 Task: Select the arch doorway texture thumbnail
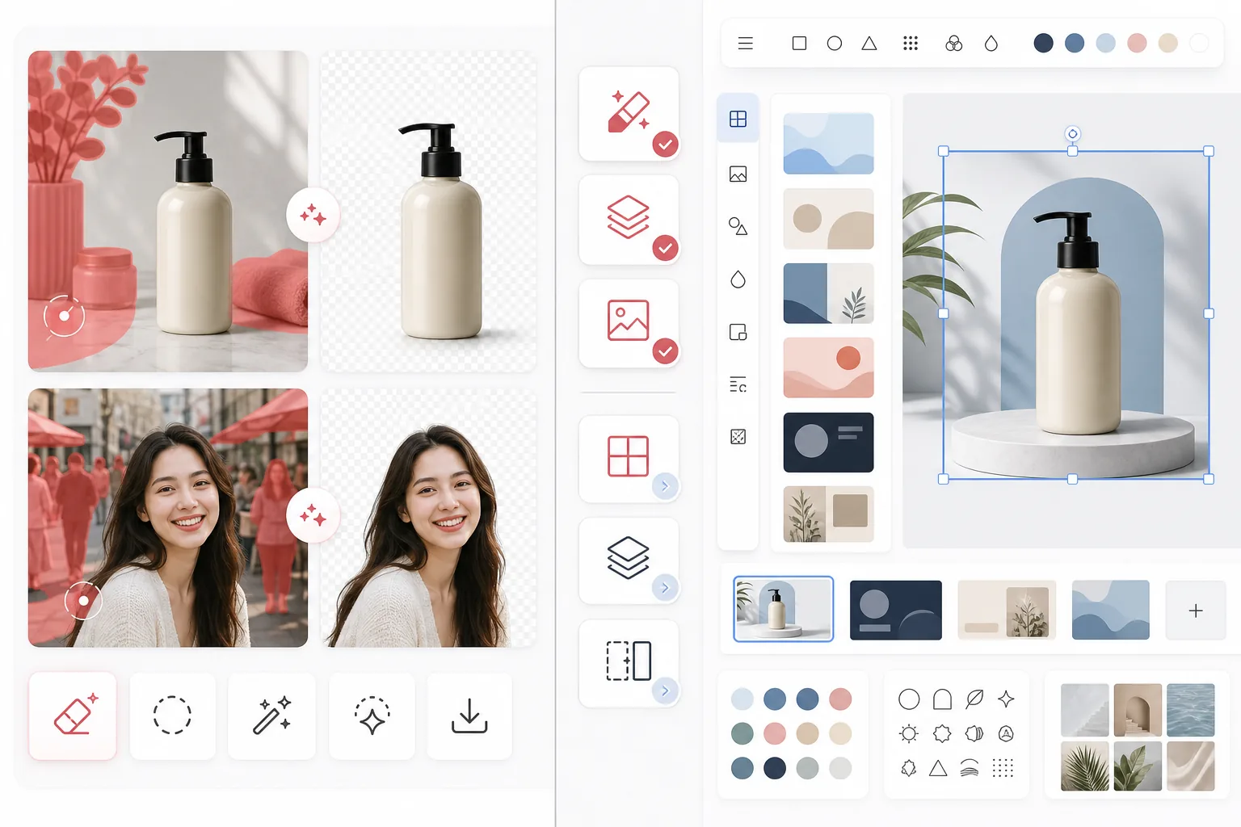(1138, 710)
